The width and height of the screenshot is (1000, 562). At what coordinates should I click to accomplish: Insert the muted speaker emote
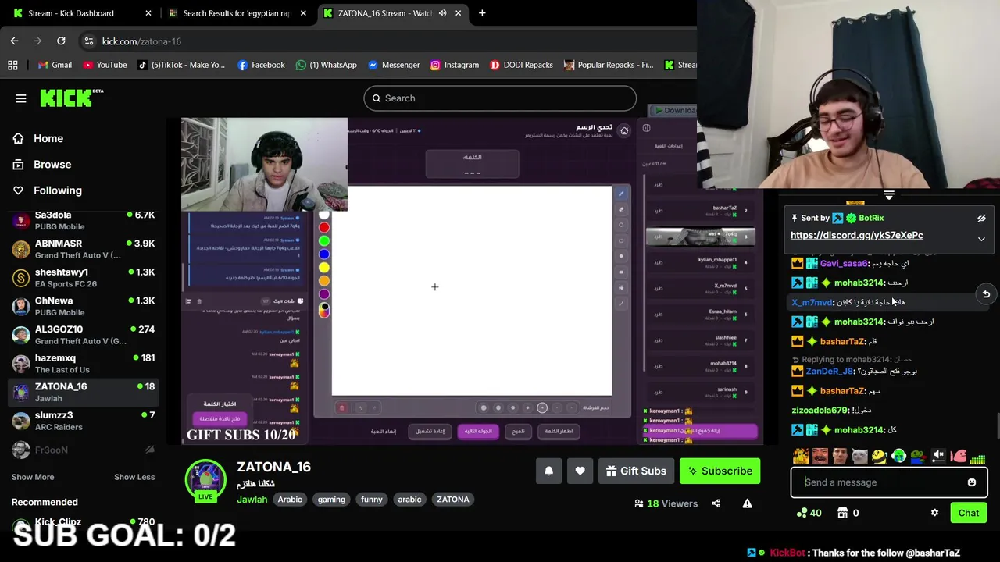pyautogui.click(x=938, y=456)
